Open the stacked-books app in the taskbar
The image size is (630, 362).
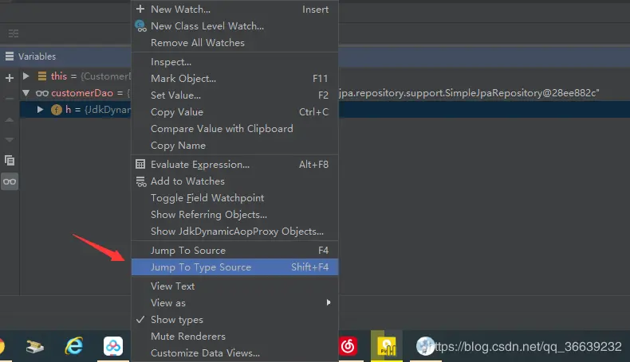coord(35,346)
